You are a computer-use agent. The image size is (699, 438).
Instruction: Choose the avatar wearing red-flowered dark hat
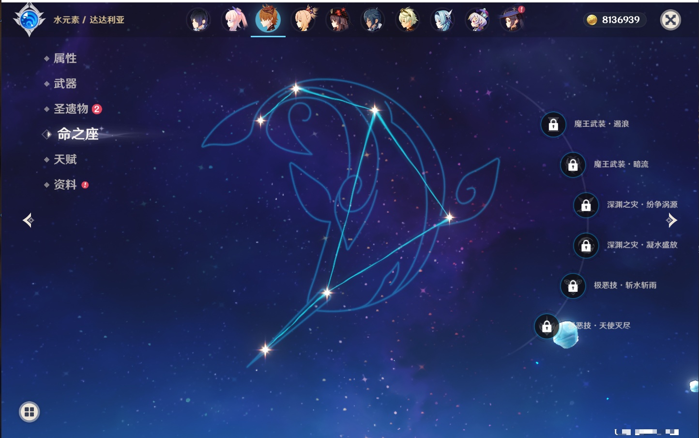point(338,20)
